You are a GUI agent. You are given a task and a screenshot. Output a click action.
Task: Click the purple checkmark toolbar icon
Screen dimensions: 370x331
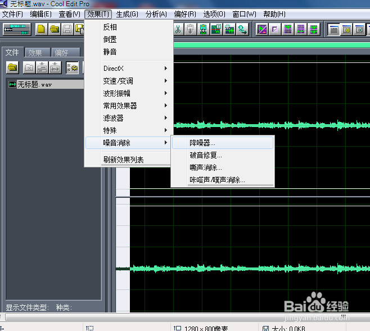tap(275, 29)
